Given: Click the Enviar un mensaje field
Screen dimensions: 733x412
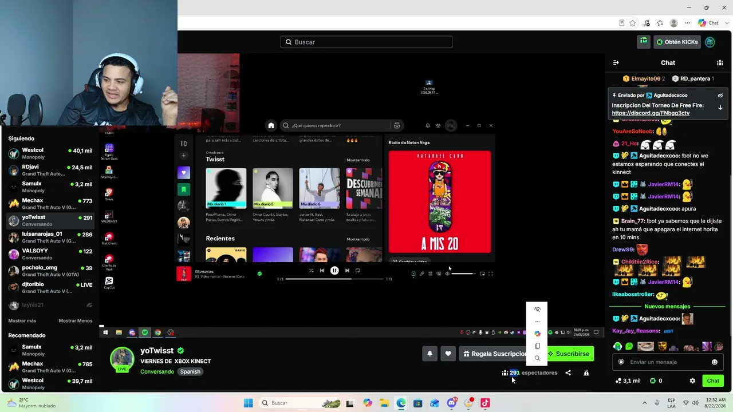Looking at the screenshot, I should (667, 362).
